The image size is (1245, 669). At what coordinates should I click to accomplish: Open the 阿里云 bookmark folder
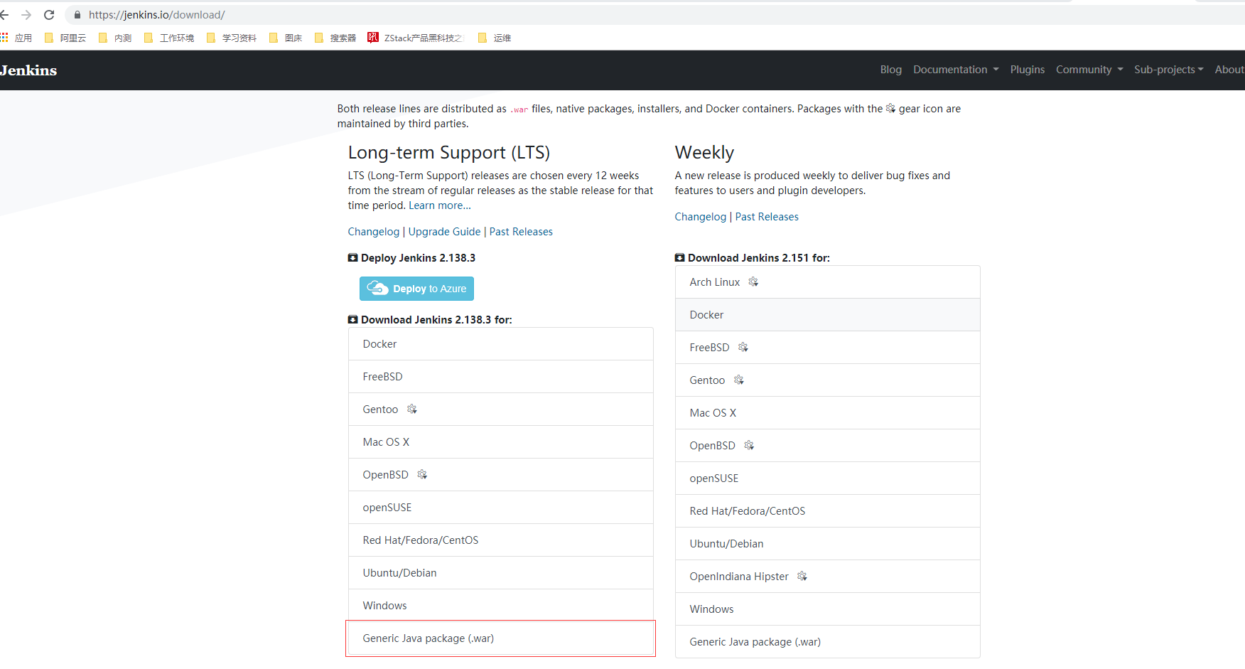[x=65, y=38]
